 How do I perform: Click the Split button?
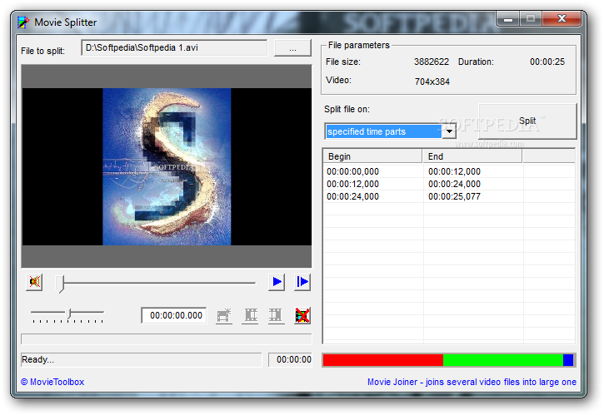click(x=527, y=121)
